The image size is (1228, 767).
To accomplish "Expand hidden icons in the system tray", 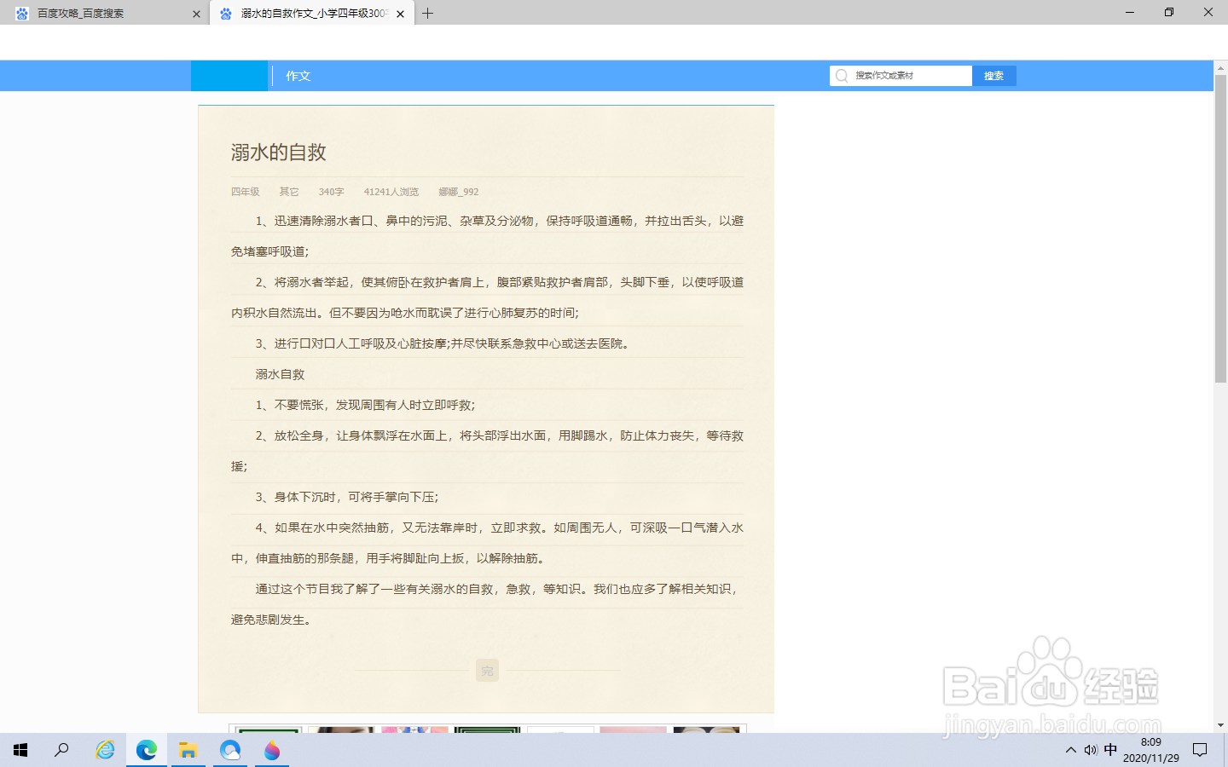I will [1070, 750].
